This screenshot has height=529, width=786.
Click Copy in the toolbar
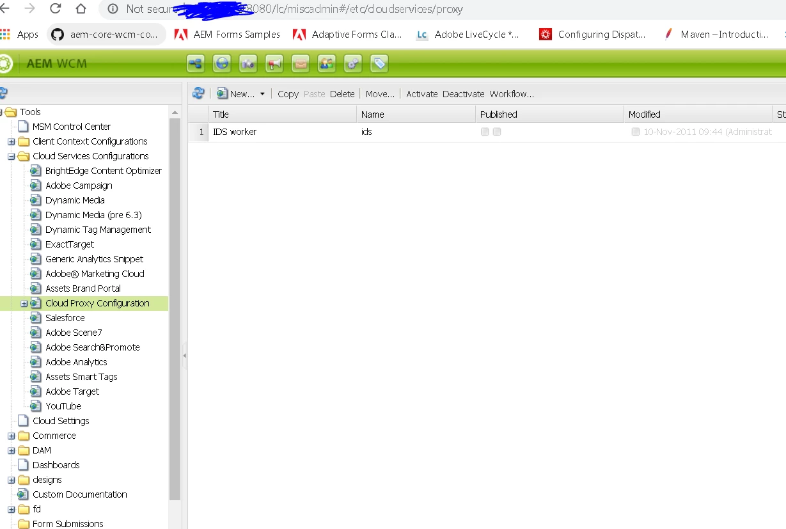point(288,94)
